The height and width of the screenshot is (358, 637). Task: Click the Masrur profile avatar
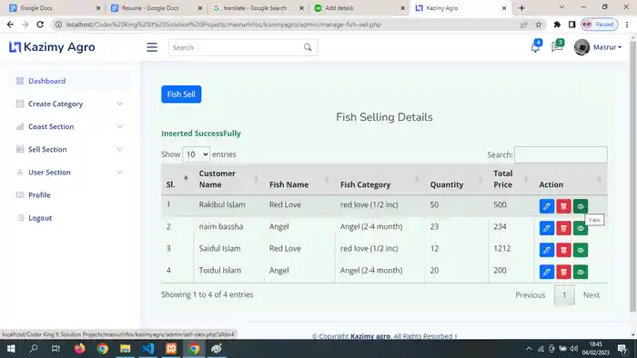581,47
